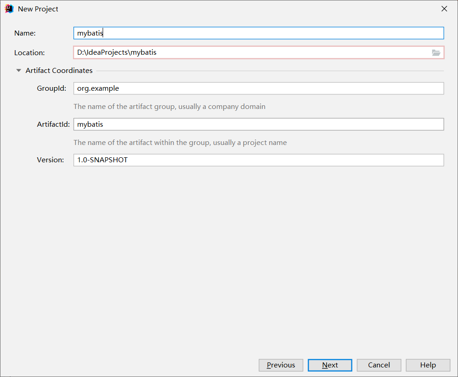Cancel the New Project dialog
Image resolution: width=458 pixels, height=377 pixels.
(x=379, y=365)
